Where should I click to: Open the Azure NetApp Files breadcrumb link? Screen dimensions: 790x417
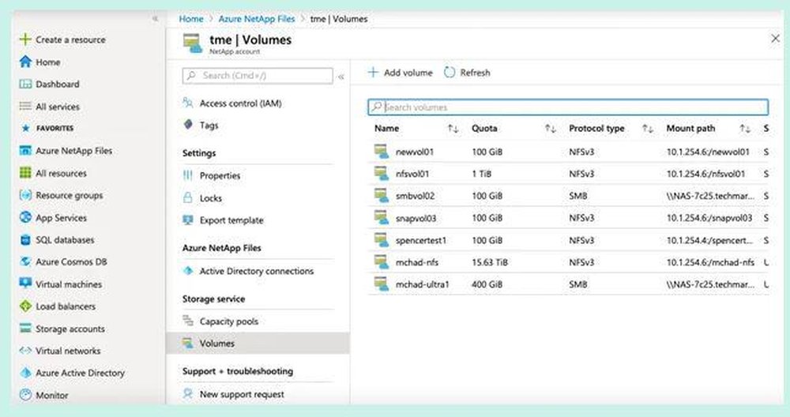(x=257, y=19)
